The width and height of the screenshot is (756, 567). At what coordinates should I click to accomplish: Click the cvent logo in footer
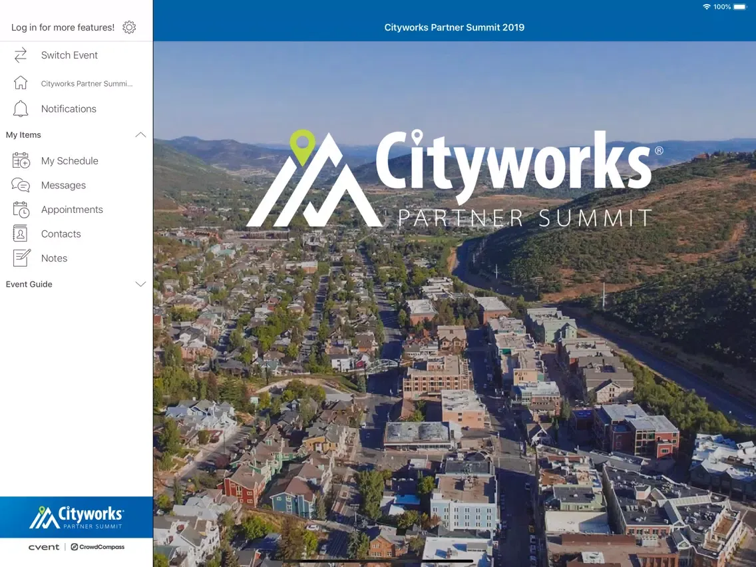coord(44,547)
